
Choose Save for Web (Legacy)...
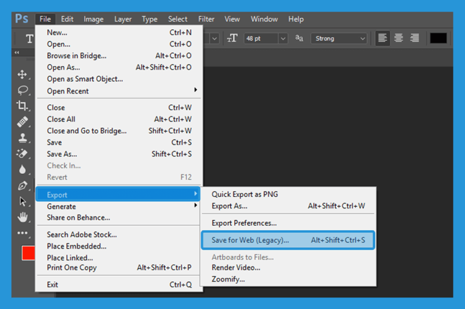pyautogui.click(x=288, y=240)
